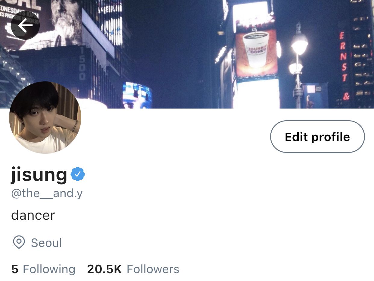Click the Seoul location text

click(46, 243)
